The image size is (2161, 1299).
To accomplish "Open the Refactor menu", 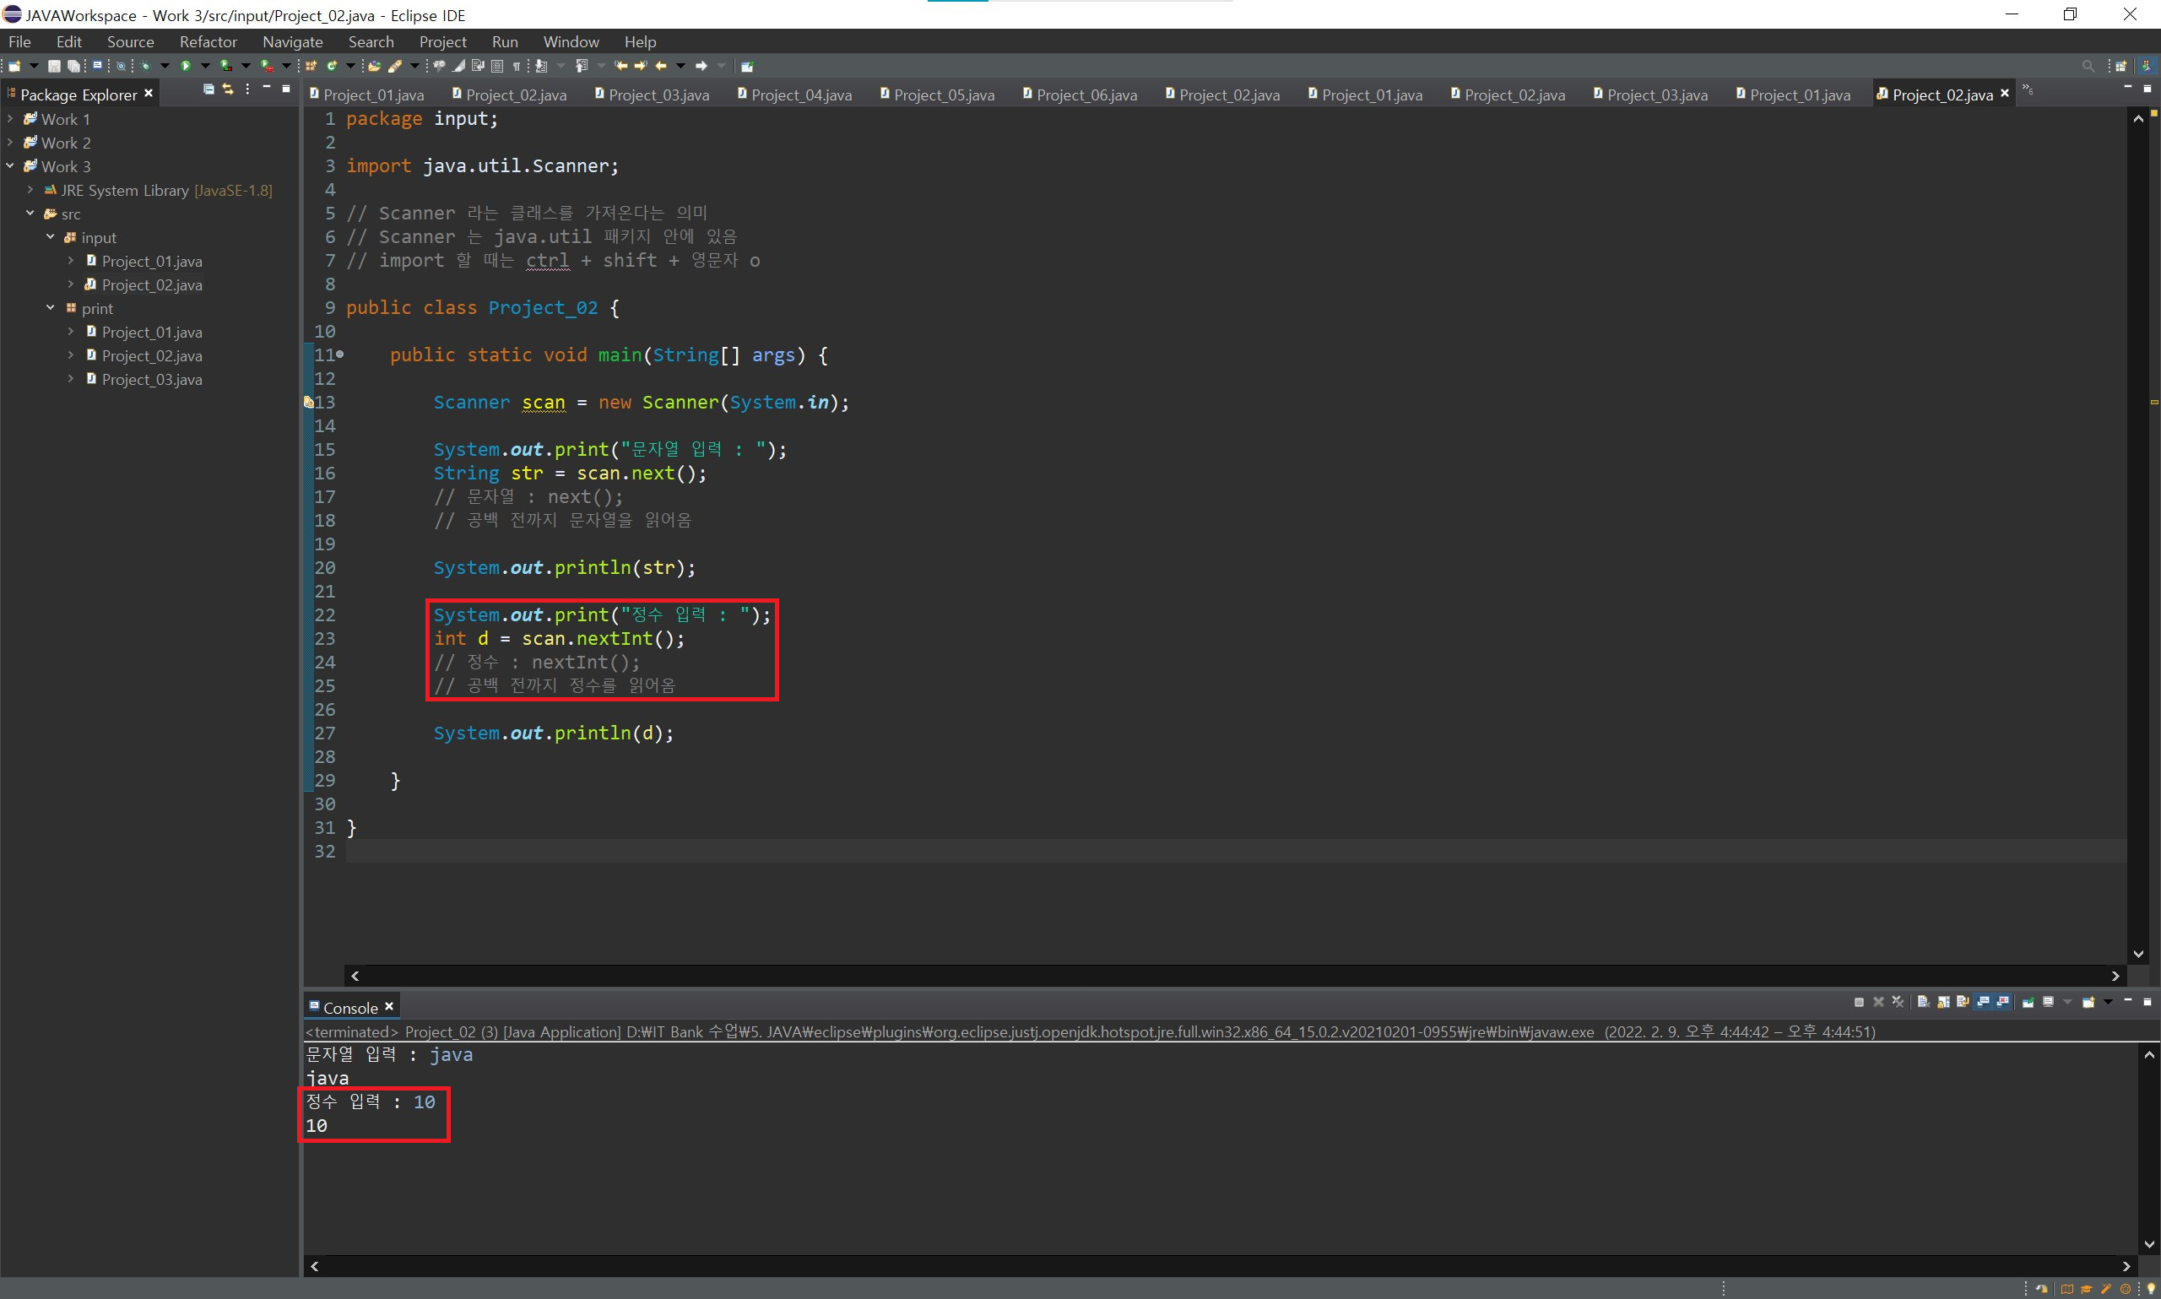I will click(x=208, y=42).
